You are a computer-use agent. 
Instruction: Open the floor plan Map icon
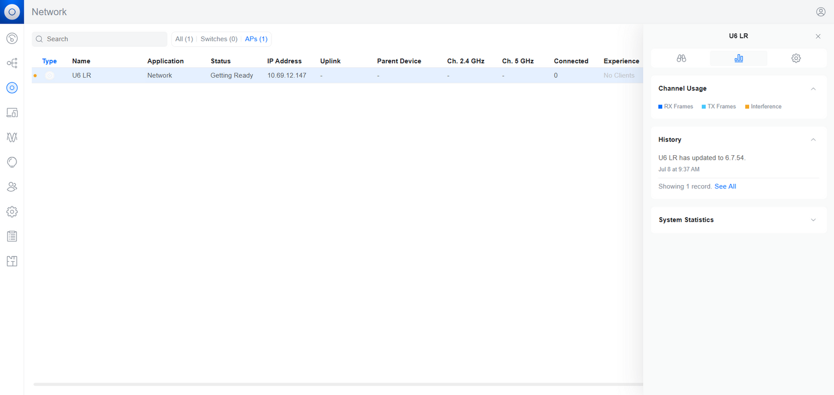pos(12,261)
